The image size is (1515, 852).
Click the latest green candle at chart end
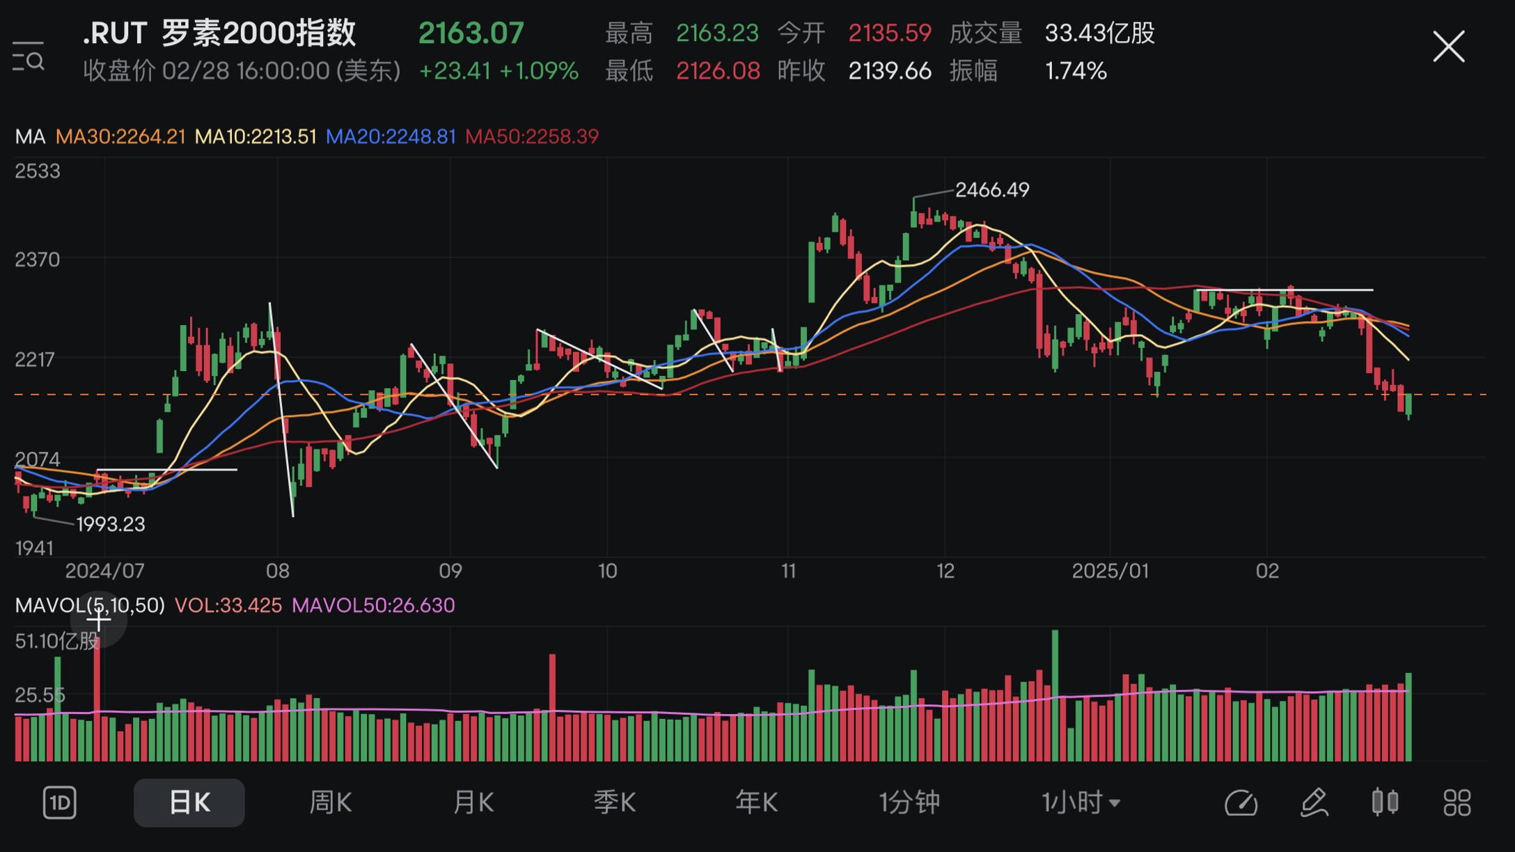coord(1408,405)
